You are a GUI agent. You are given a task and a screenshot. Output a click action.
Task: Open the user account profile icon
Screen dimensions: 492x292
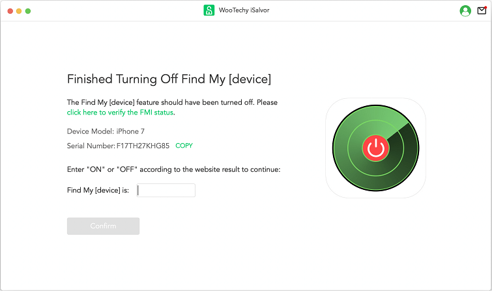(x=465, y=11)
